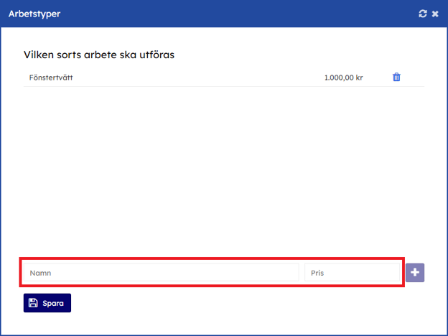The image size is (448, 336).
Task: Click the refresh icon in the Arbetstyper header
Action: coord(423,14)
